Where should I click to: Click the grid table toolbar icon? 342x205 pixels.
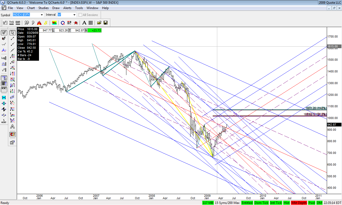point(91,23)
